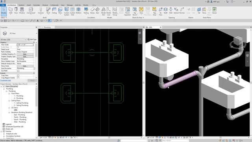Open the work plane Viewer

(x=214, y=11)
